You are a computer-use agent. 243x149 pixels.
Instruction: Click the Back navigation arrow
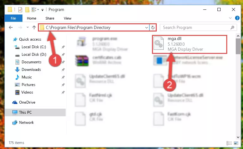11,27
